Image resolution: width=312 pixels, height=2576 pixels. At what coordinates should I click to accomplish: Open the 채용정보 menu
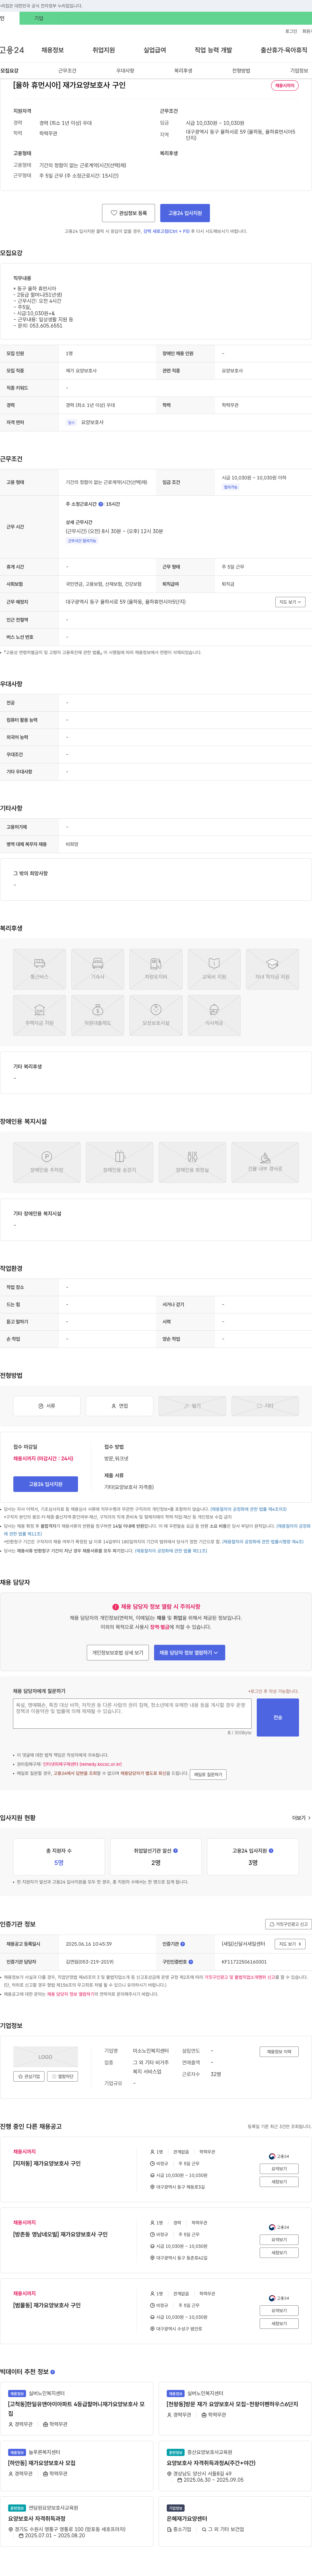pos(52,50)
